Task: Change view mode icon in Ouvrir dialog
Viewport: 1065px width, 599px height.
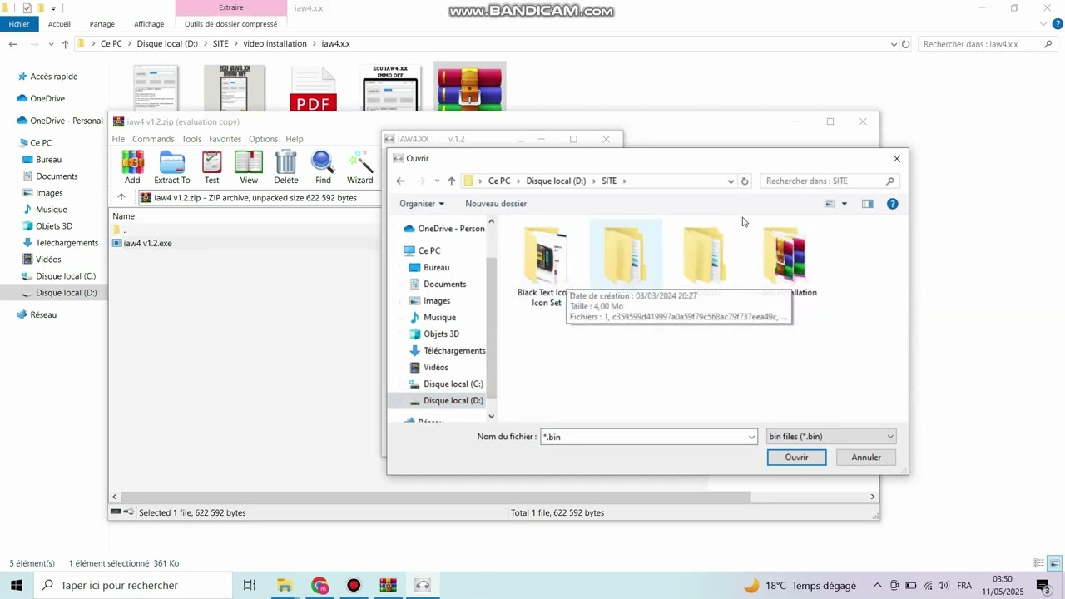Action: [x=830, y=204]
